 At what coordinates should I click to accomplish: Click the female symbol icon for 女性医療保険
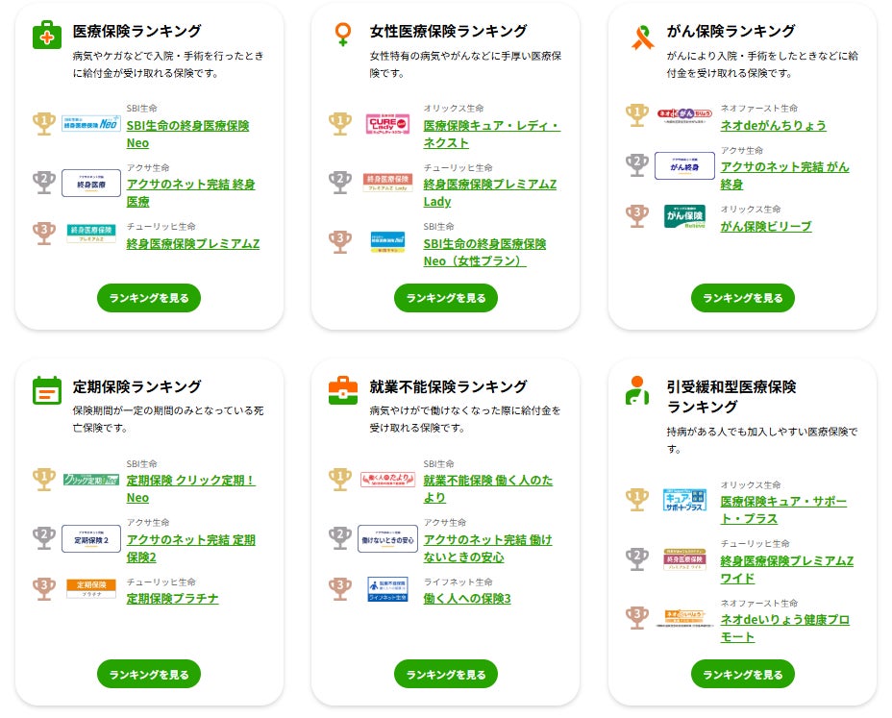(343, 36)
